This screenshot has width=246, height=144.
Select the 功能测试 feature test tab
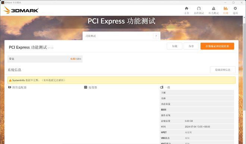coord(122,36)
